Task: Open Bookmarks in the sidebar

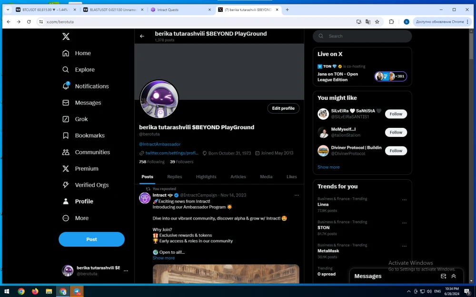Action: coord(83,135)
